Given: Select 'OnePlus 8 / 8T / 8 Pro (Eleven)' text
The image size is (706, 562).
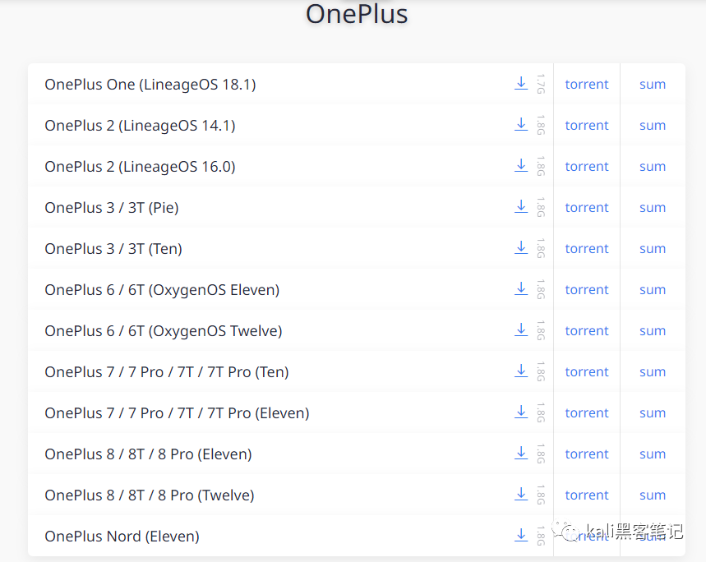Looking at the screenshot, I should click(148, 454).
